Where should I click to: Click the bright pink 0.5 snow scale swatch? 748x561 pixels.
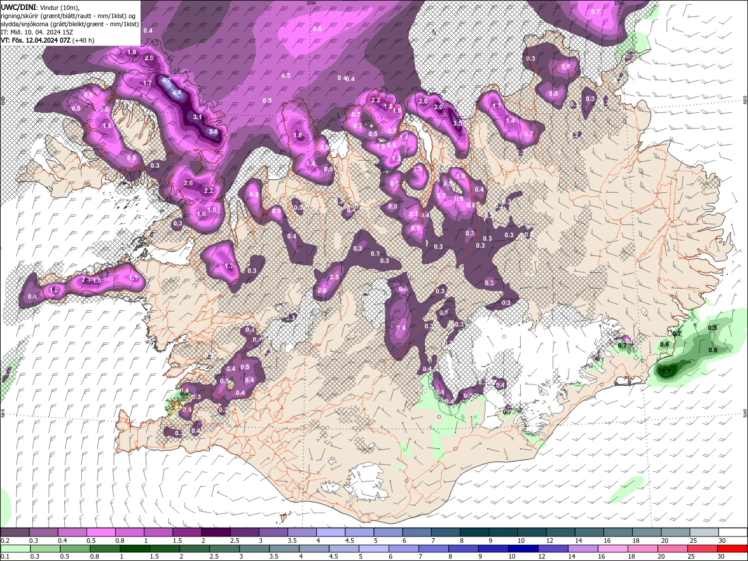(101, 532)
